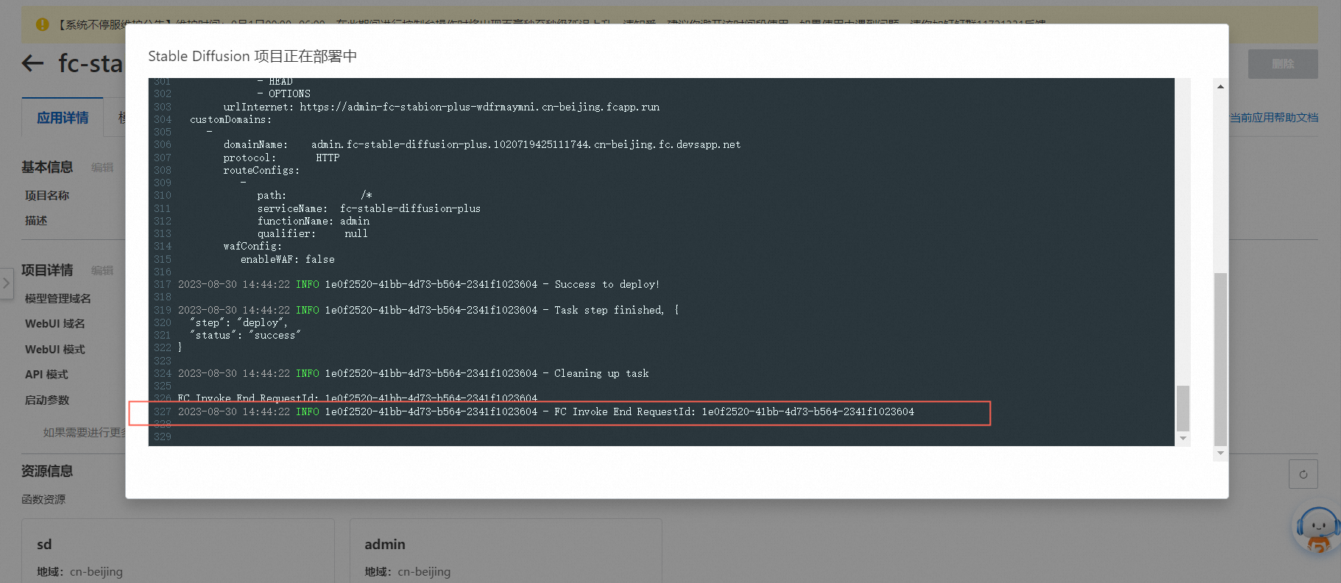This screenshot has height=583, width=1341.
Task: Click the domainName log line
Action: (x=482, y=145)
